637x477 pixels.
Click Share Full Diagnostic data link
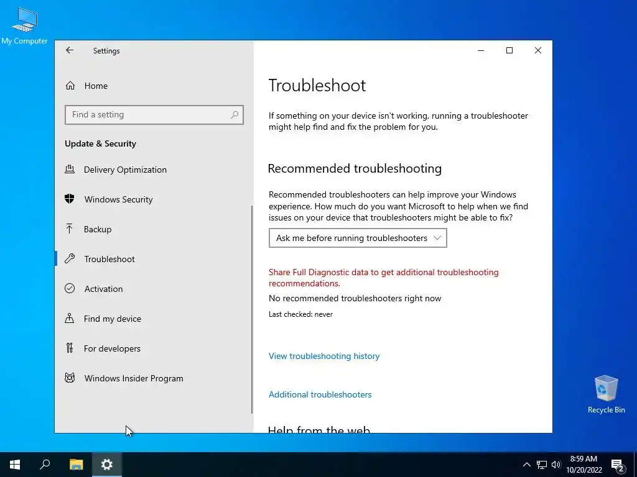(383, 278)
